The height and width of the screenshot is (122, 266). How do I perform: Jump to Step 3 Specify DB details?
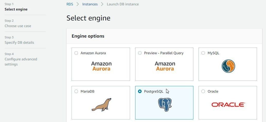coord(19,40)
